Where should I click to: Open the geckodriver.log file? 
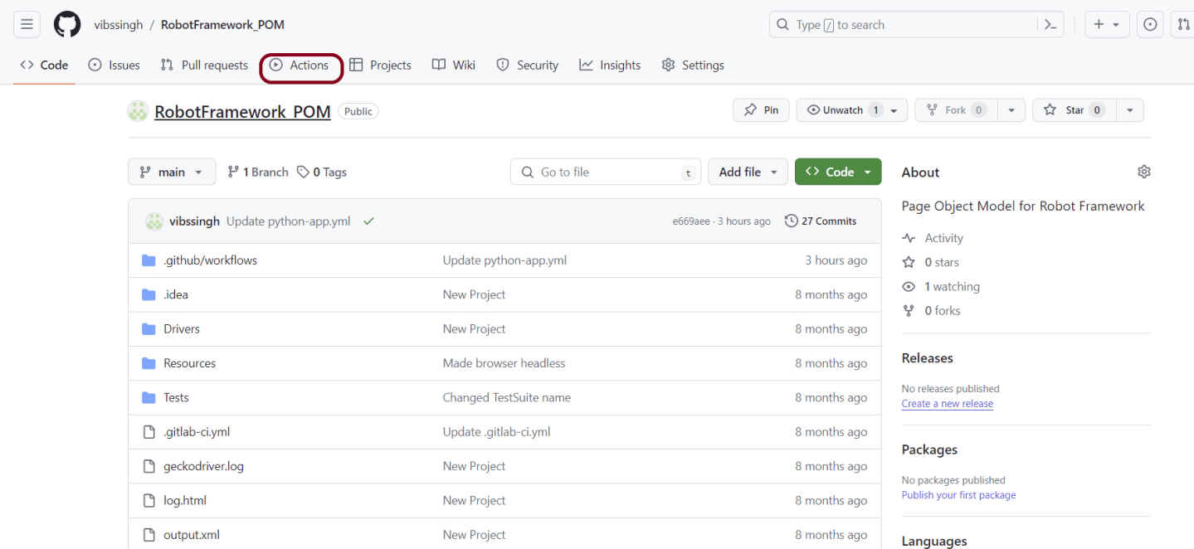203,466
